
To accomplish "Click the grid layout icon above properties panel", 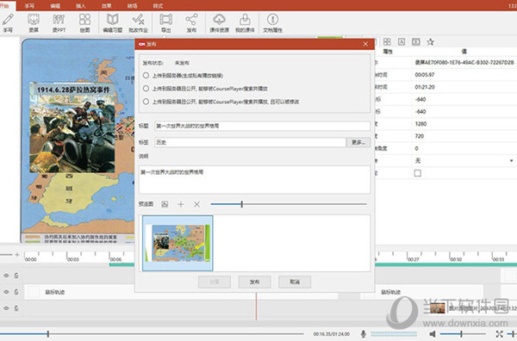I will pos(387,42).
